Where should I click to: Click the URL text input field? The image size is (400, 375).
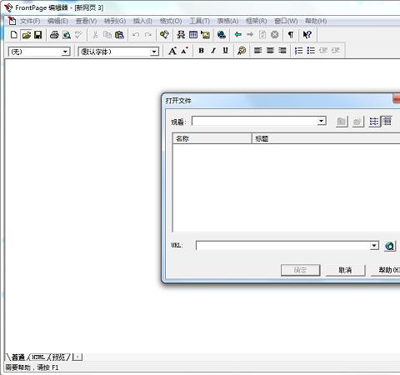tap(283, 246)
